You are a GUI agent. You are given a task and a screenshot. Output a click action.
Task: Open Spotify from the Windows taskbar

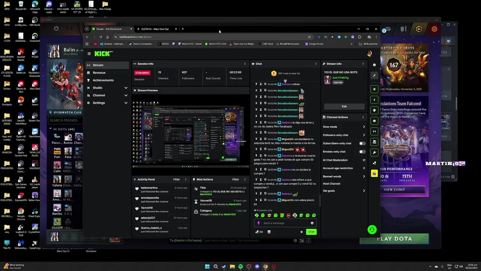click(240, 267)
